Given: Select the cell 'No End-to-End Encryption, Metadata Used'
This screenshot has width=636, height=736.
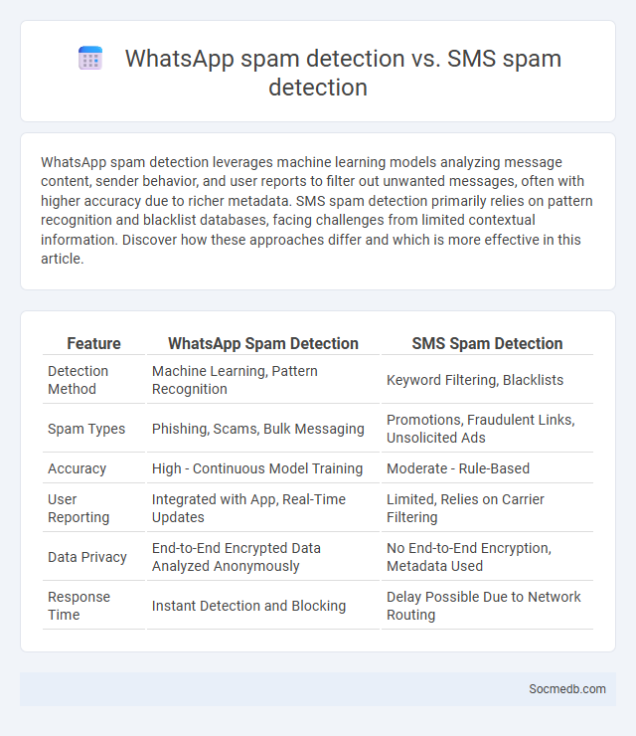Looking at the screenshot, I should (x=487, y=557).
